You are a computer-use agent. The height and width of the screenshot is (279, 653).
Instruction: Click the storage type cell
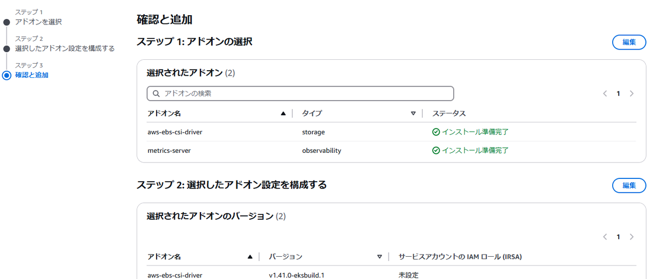(x=313, y=132)
